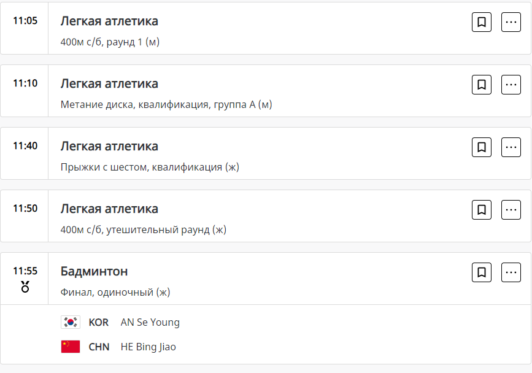
Task: Bookmark the 11:05 400м с/б раунд 1 event
Action: [482, 22]
